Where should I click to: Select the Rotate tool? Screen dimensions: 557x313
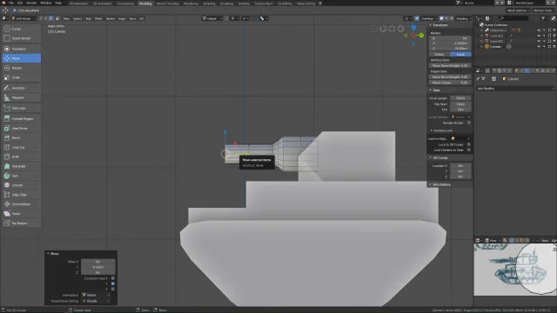(21, 68)
